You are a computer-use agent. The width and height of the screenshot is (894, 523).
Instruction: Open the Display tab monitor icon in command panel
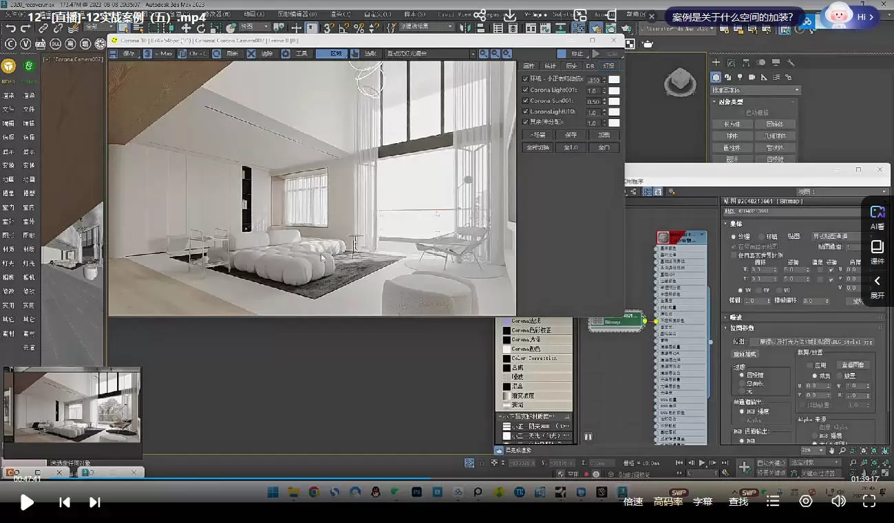click(x=776, y=63)
